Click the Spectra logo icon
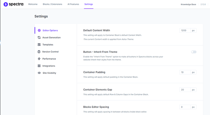Image resolution: width=210 pixels, height=115 pixels. tap(5, 4)
